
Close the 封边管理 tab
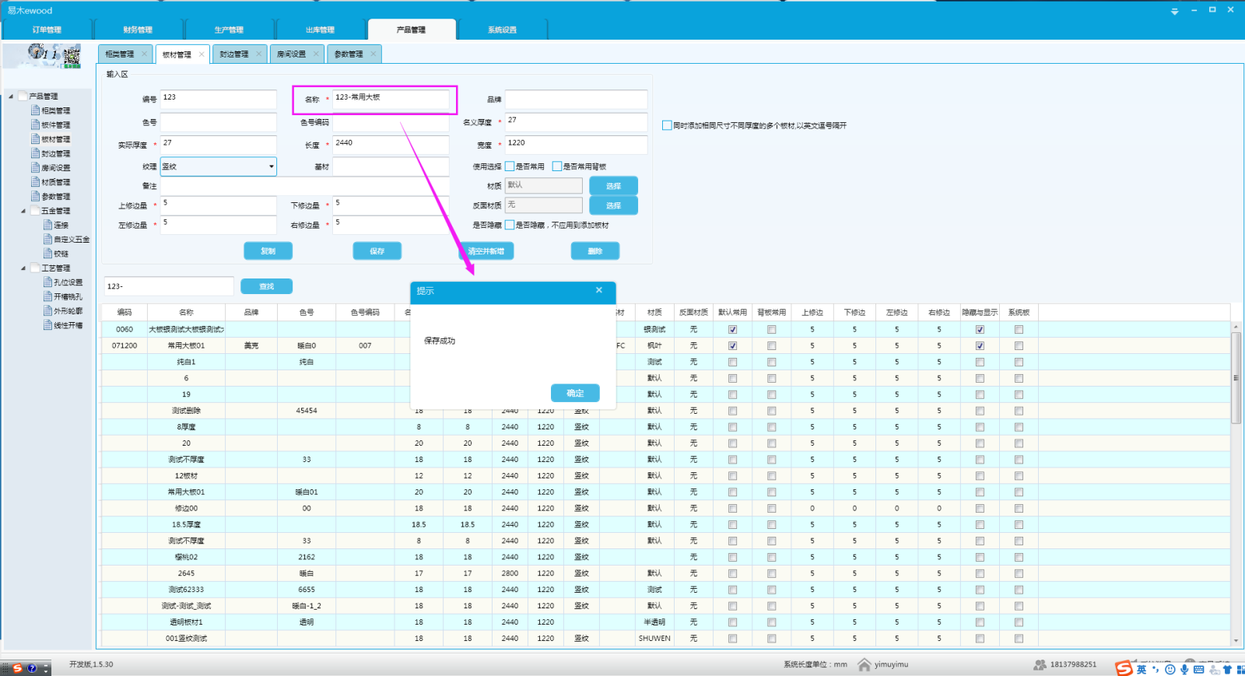[259, 54]
